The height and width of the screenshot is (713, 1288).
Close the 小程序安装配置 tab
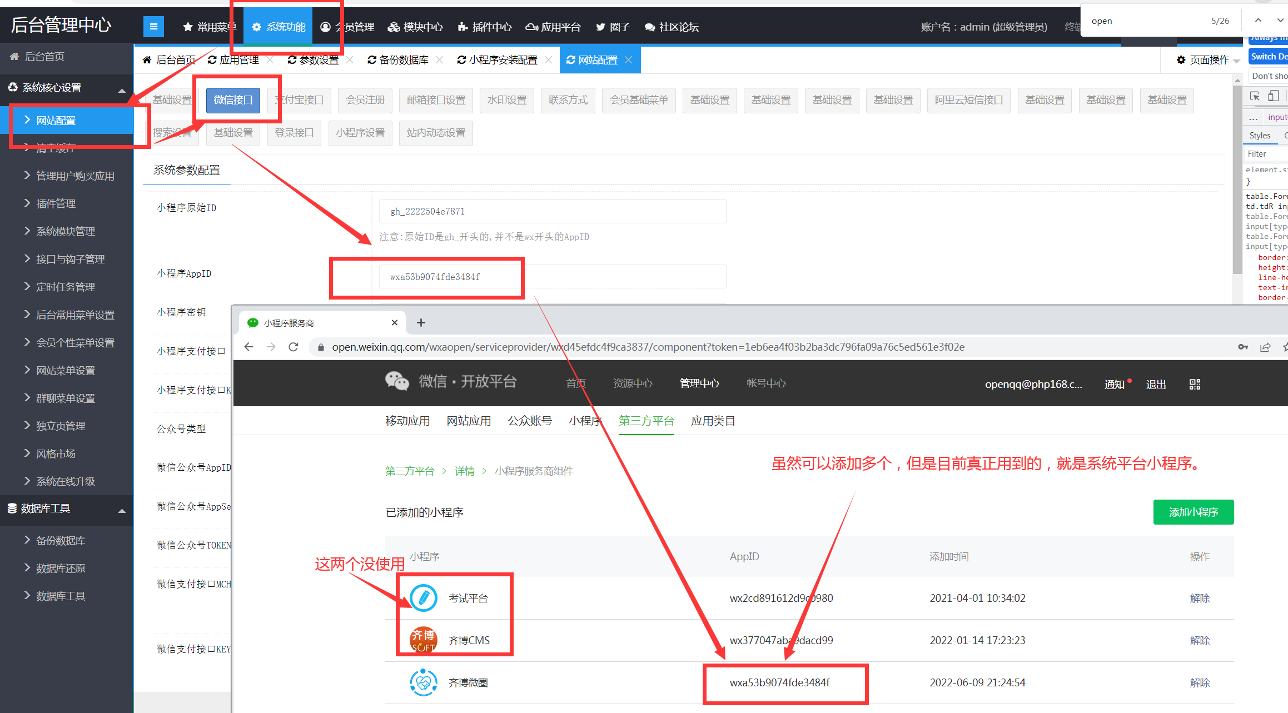coord(548,60)
